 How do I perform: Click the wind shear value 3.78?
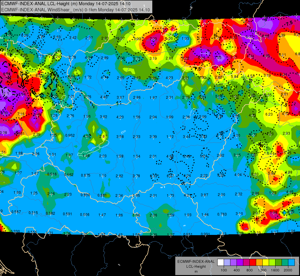point(136,176)
